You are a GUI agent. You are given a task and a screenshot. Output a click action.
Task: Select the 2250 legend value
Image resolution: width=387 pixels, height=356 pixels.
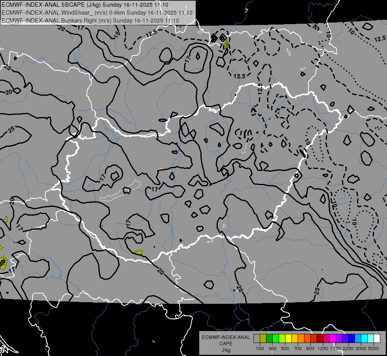[x=348, y=348]
